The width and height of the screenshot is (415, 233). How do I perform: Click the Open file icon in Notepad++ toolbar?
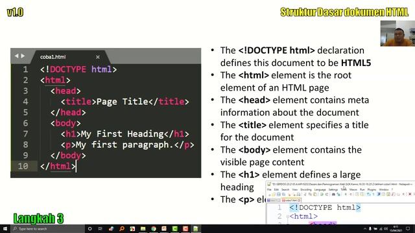(274, 194)
